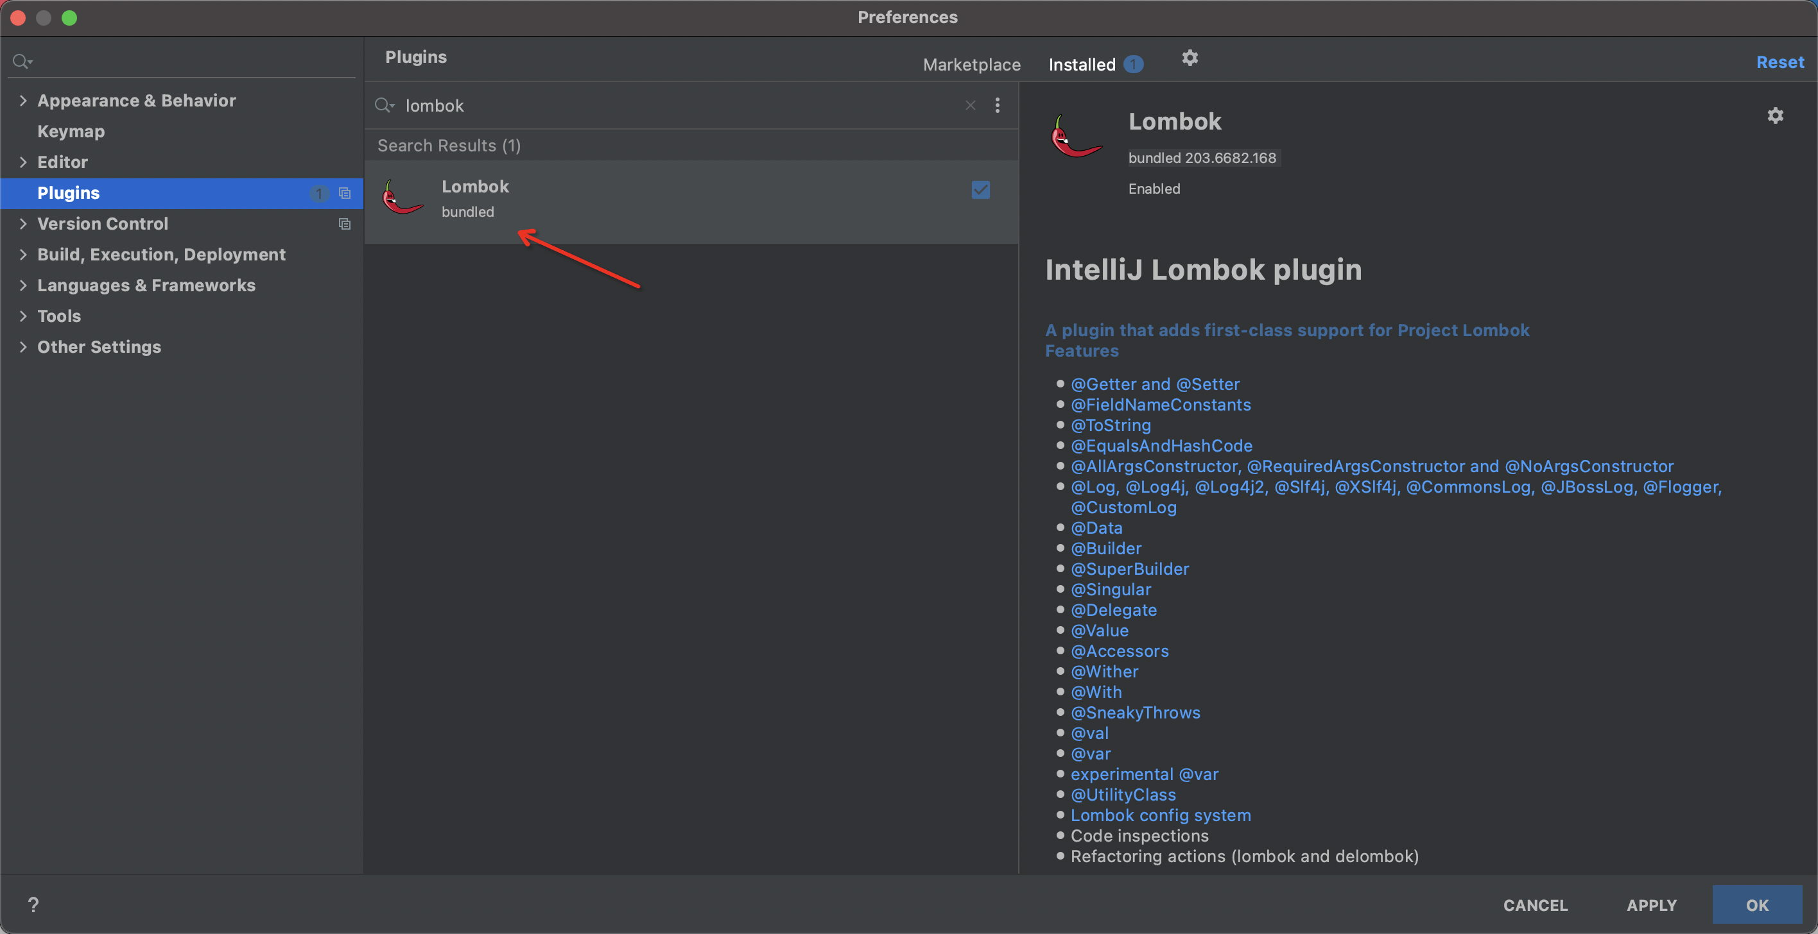Expand the Editor settings tree node
The image size is (1818, 934).
(x=23, y=162)
